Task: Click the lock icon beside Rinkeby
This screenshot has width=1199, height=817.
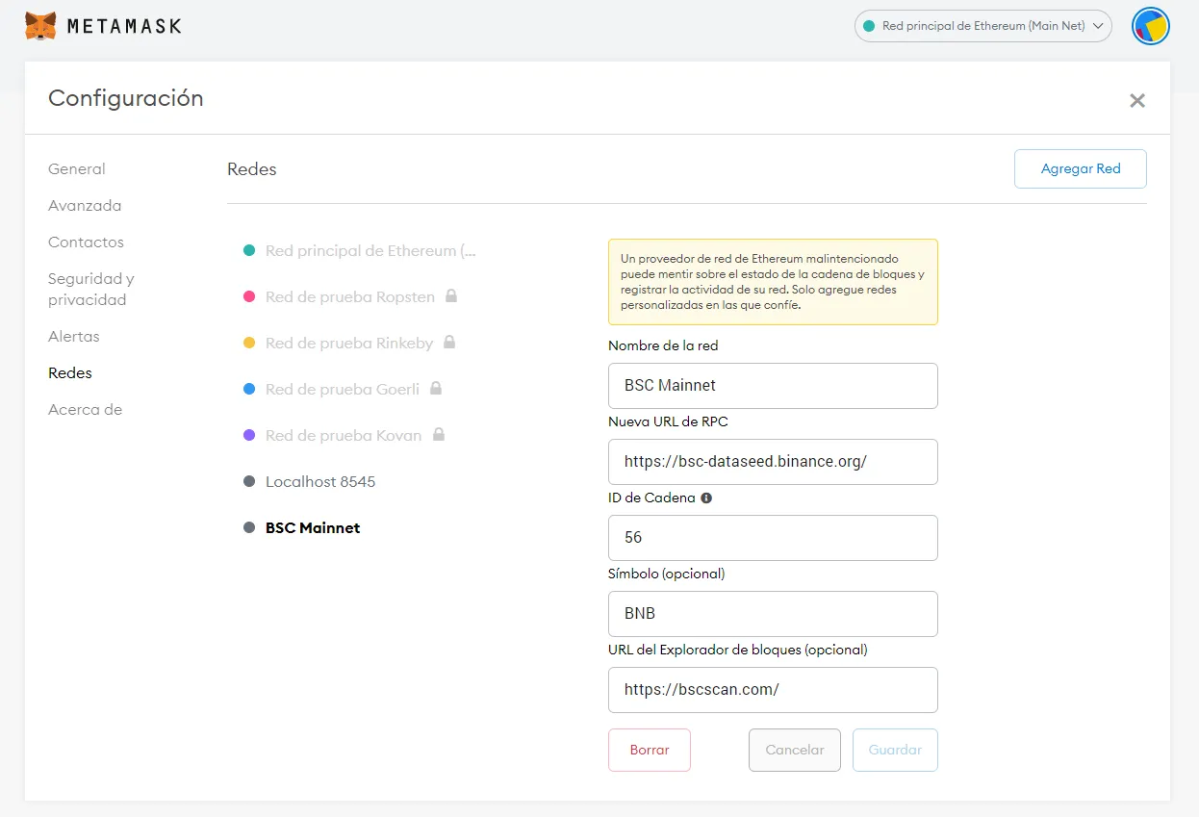Action: (x=448, y=342)
